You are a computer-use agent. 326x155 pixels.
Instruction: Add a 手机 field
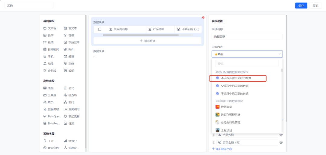[48, 56]
